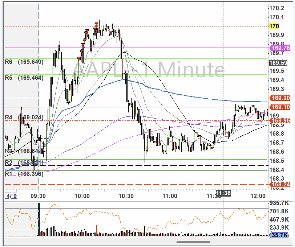The width and height of the screenshot is (295, 247).
Task: Click the green up-triangle buy signal marker
Action: click(x=68, y=100)
